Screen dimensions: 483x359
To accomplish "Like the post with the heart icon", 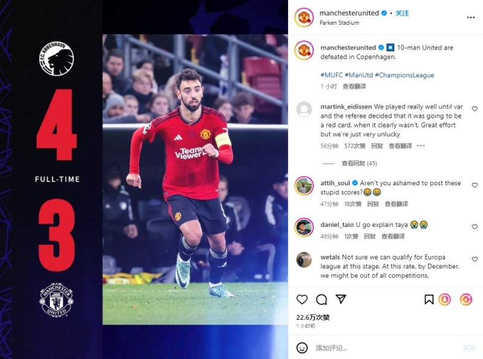I will [302, 299].
